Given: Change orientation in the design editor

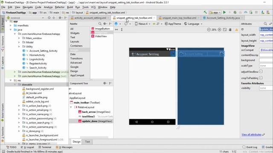Looking at the screenshot, I should tap(126, 24).
